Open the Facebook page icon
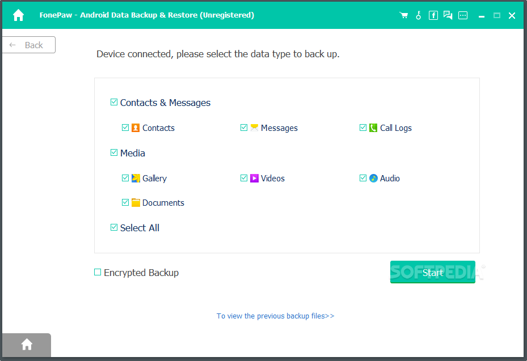The image size is (527, 361). click(x=433, y=15)
